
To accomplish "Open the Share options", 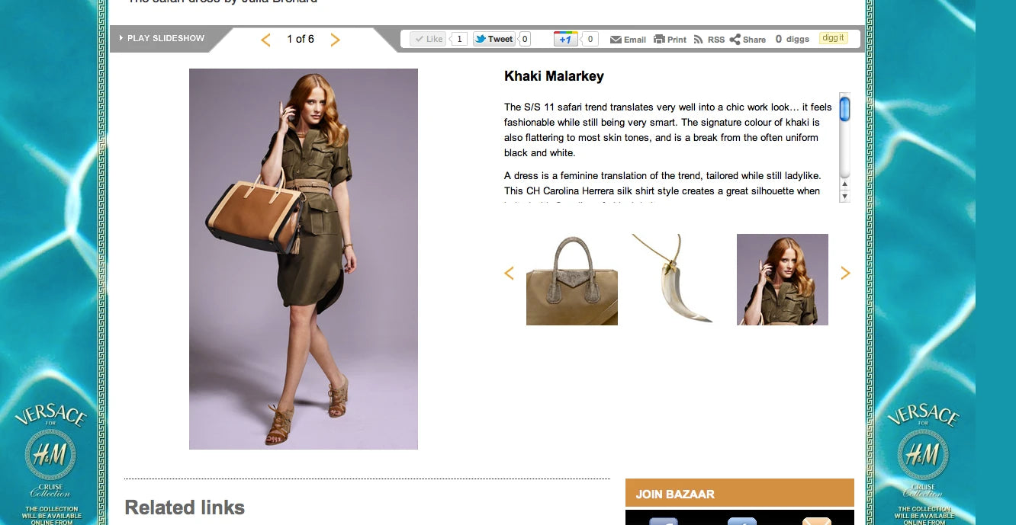I will click(x=748, y=40).
